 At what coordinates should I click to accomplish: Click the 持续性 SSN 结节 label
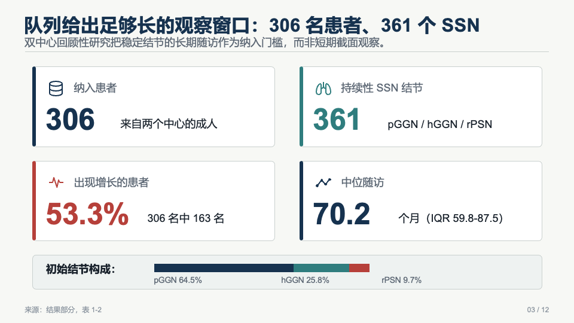pos(382,88)
